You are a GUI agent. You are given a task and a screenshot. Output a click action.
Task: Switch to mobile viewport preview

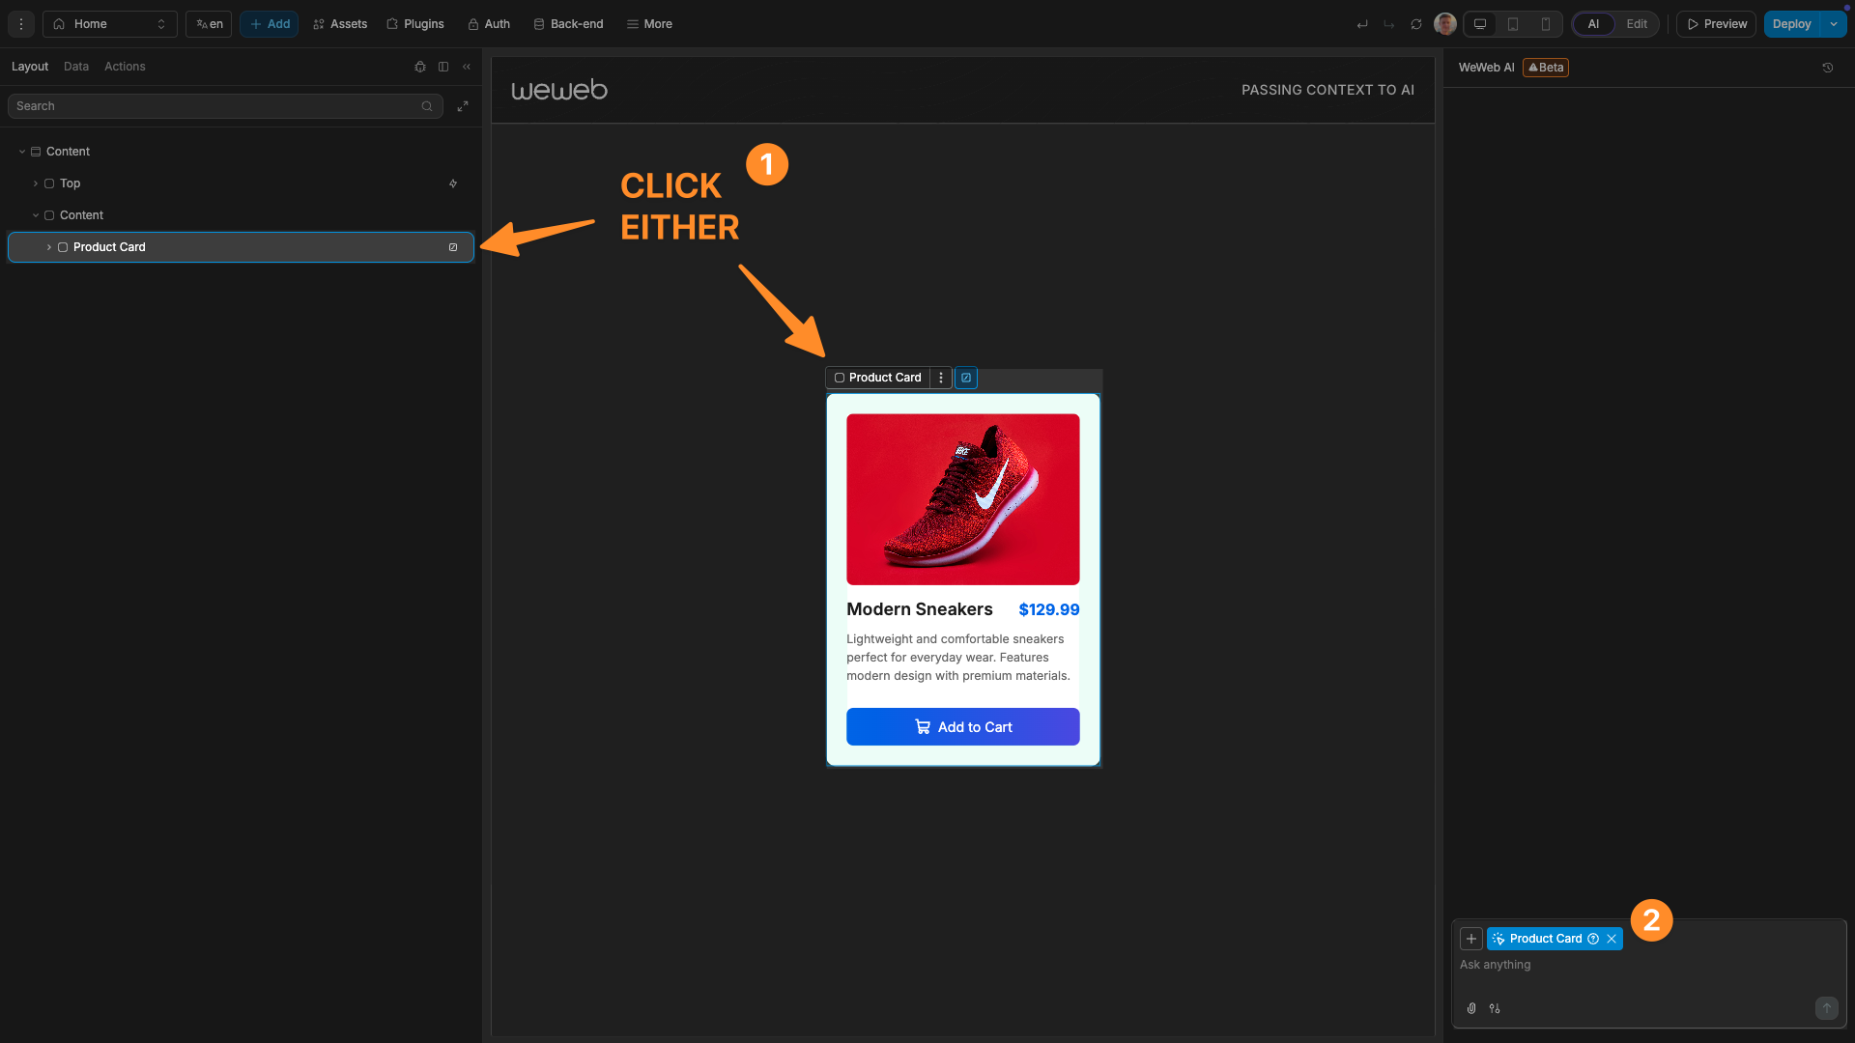pos(1546,24)
